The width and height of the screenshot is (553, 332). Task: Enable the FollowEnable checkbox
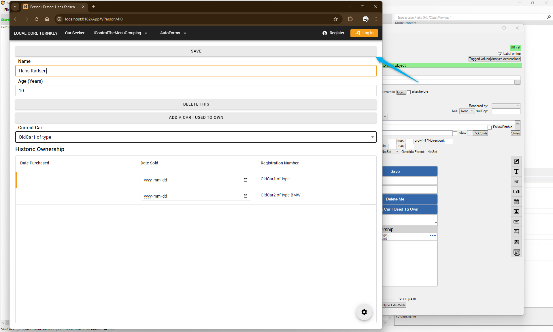click(490, 127)
